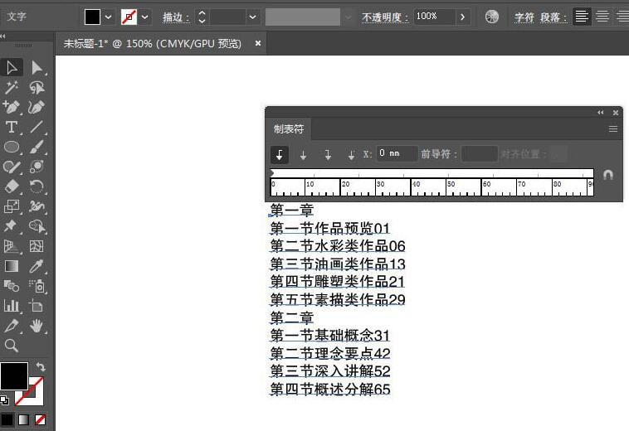Open stroke weight dropdown arrow
This screenshot has height=431, width=629.
point(253,17)
